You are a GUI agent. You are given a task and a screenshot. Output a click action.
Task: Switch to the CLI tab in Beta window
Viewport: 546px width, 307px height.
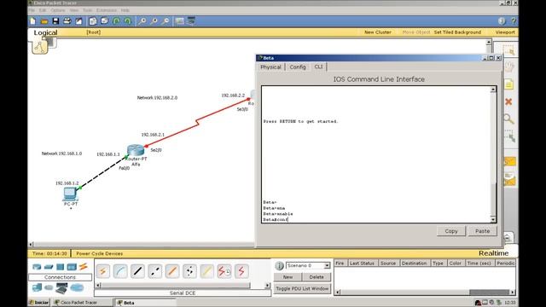(x=318, y=67)
